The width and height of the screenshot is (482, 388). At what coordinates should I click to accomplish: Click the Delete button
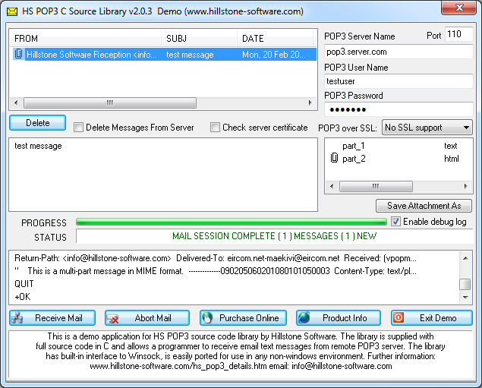[37, 123]
